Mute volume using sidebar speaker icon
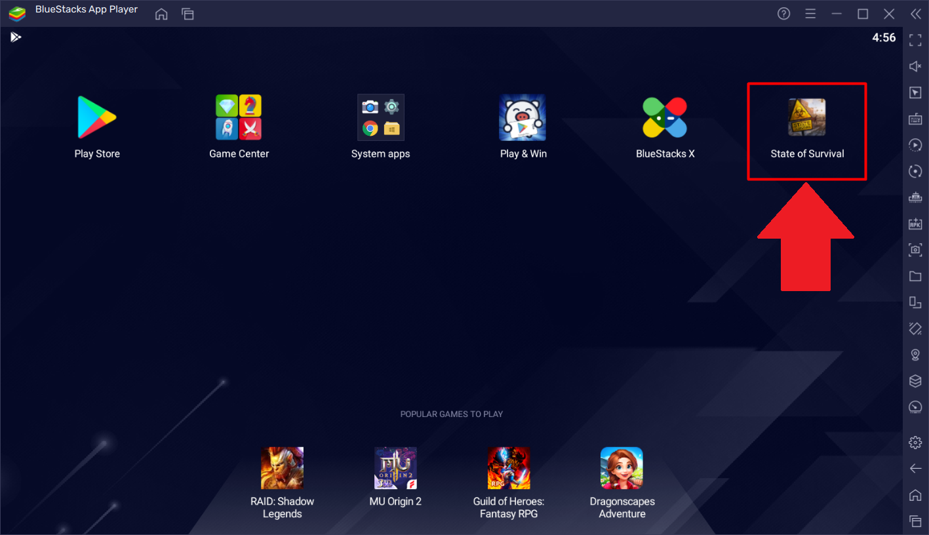929x535 pixels. click(x=916, y=66)
